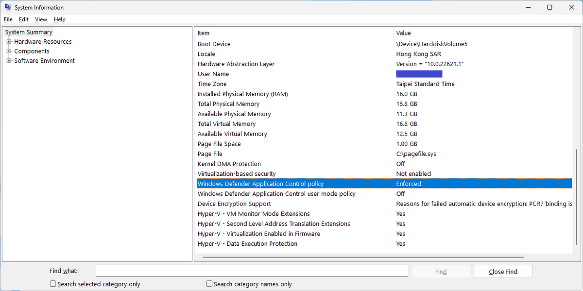This screenshot has width=583, height=291.
Task: Select the Kernel DMA Protection row
Action: pyautogui.click(x=384, y=164)
